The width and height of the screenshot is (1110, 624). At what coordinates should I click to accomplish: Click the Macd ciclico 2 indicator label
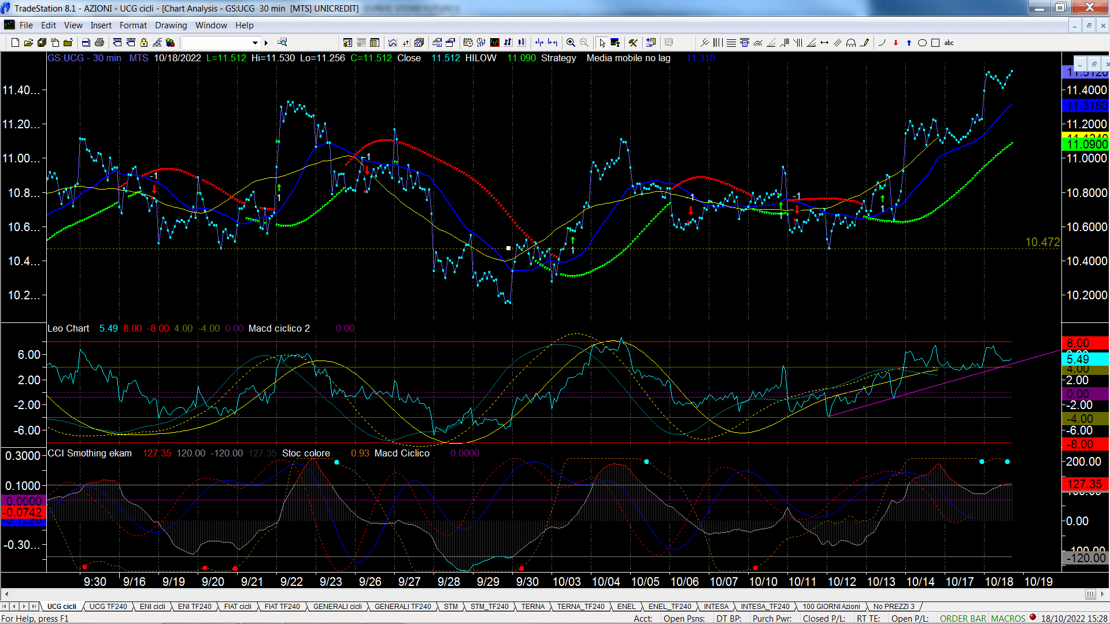click(279, 329)
